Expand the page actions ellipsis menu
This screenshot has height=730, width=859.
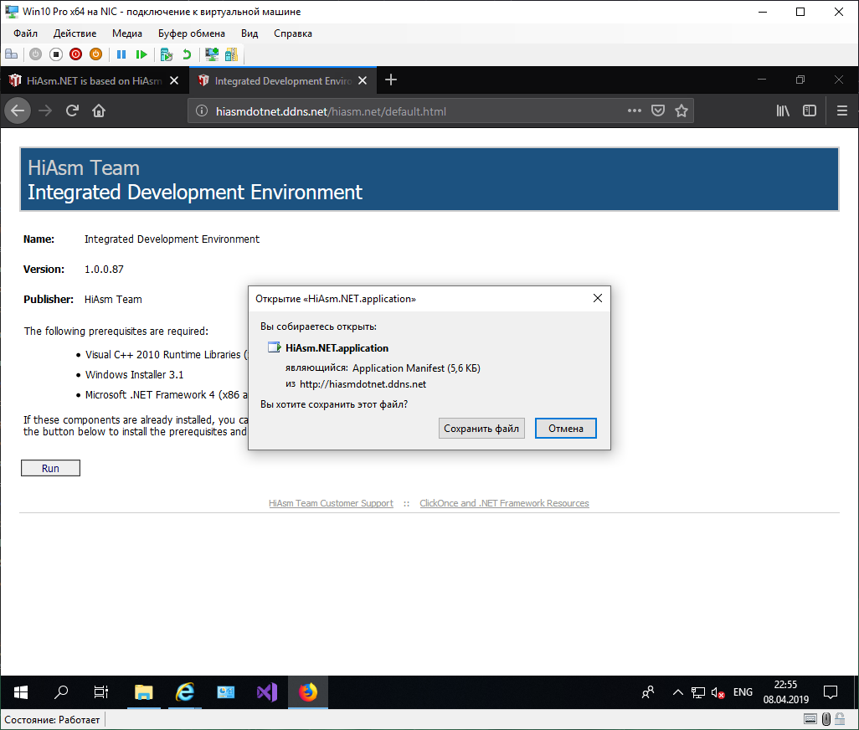click(x=635, y=111)
